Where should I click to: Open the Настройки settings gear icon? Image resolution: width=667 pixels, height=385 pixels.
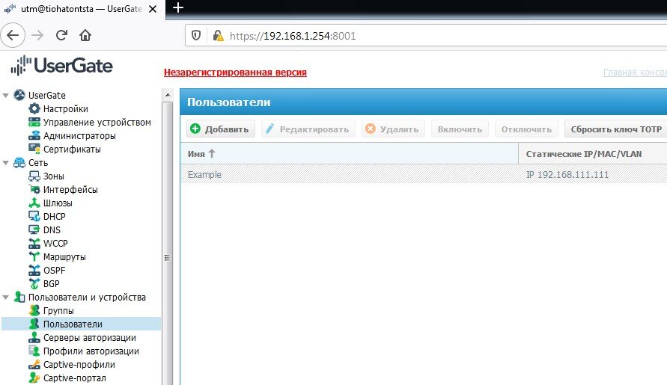pyautogui.click(x=34, y=109)
